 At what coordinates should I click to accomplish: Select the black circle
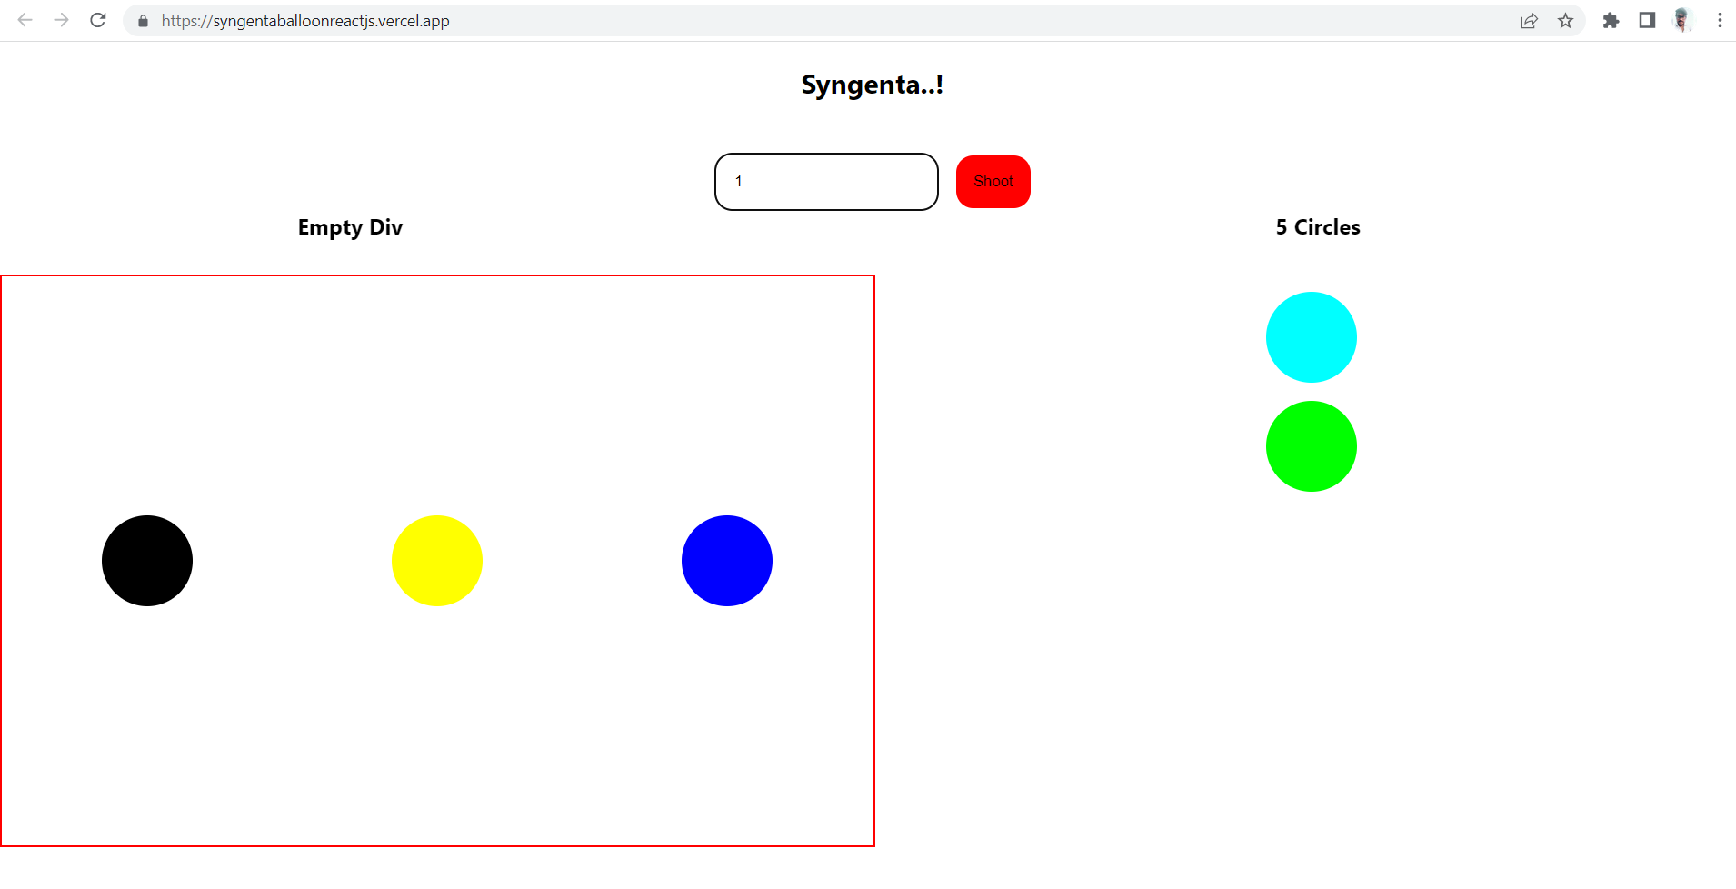[147, 561]
